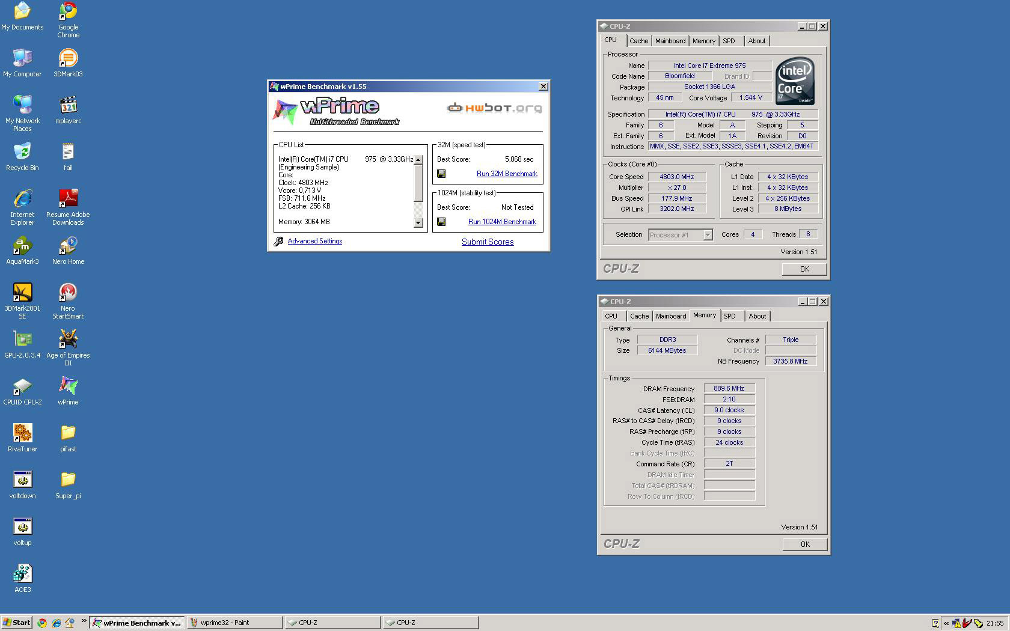
Task: Select the Internet Explorer desktop icon
Action: pos(22,207)
